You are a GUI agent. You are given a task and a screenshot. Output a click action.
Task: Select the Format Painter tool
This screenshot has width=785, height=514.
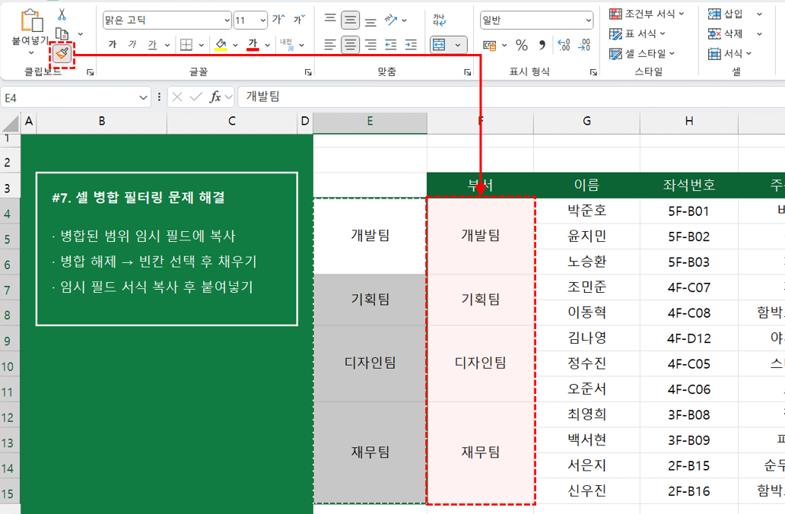tap(60, 52)
